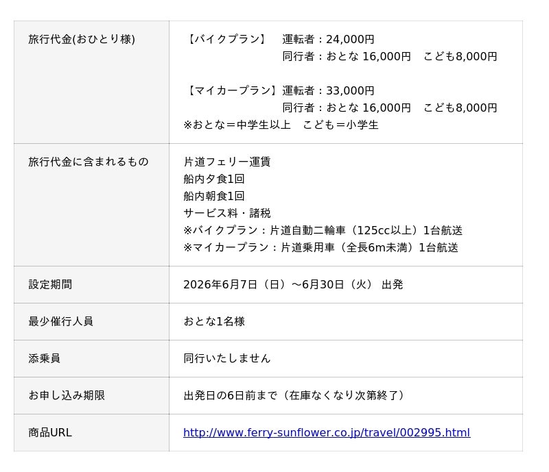
Task: Click the お申し込み期限 header cell
Action: click(x=91, y=396)
